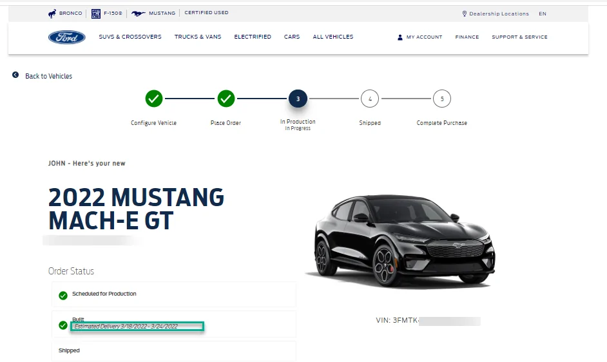This screenshot has width=607, height=362.
Task: Click the My Account person icon
Action: click(x=400, y=37)
